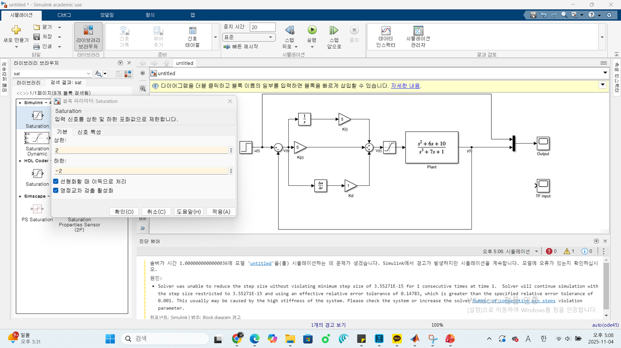Click the Run (실행) simulation button

pos(312,30)
